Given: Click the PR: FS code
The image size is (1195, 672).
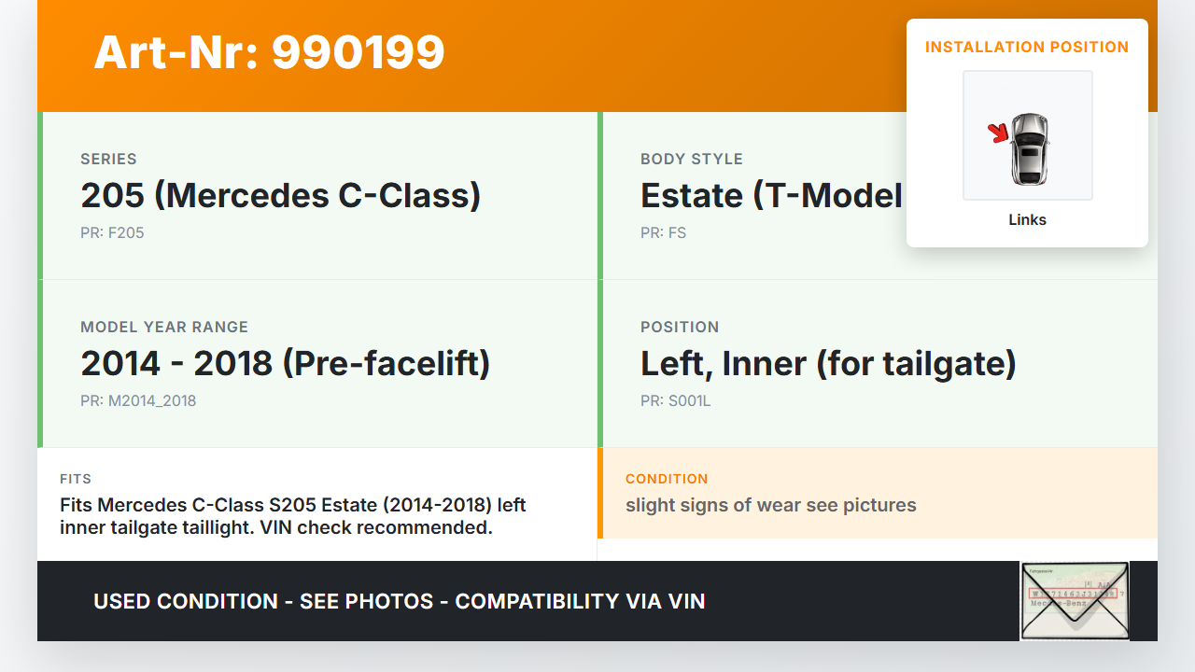Looking at the screenshot, I should pos(663,233).
